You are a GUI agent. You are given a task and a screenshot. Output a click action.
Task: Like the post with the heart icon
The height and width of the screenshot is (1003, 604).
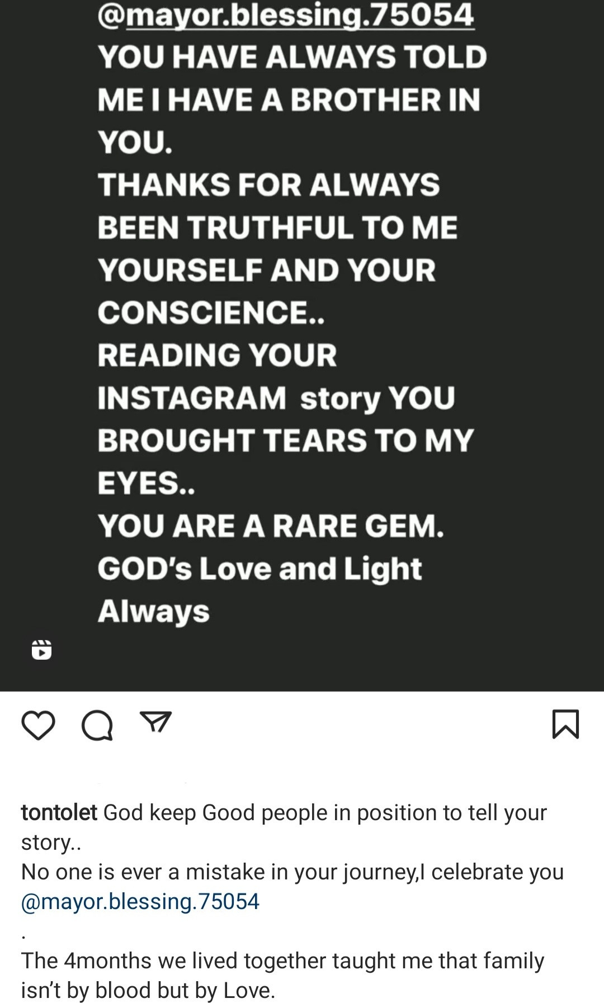[x=38, y=725]
